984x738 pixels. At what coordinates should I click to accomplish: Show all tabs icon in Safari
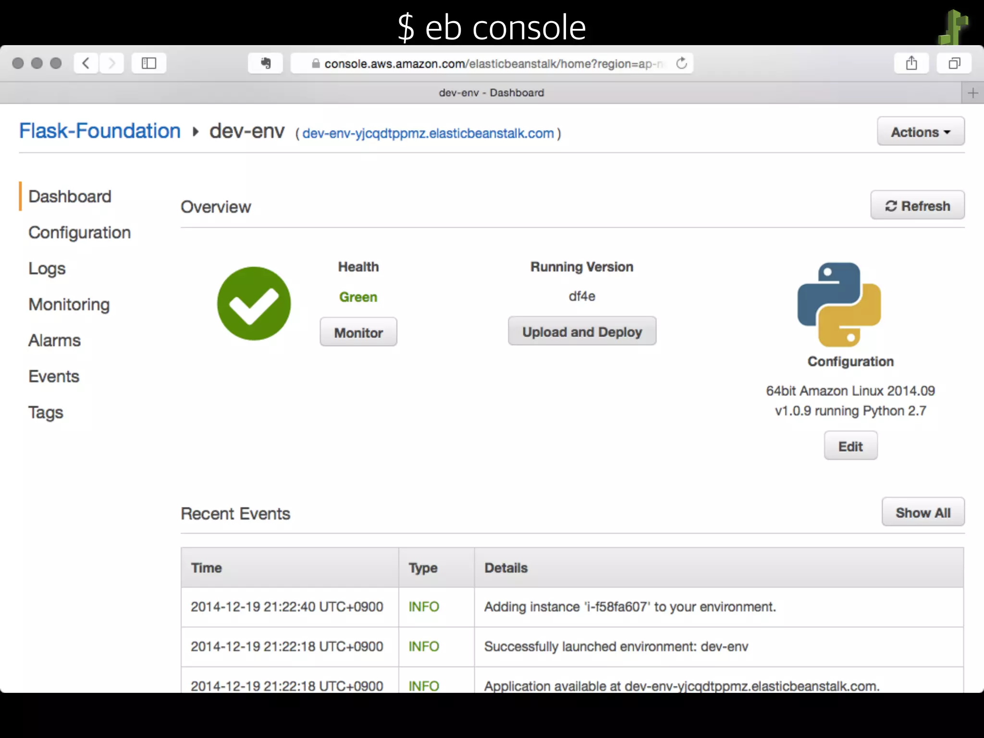click(954, 63)
